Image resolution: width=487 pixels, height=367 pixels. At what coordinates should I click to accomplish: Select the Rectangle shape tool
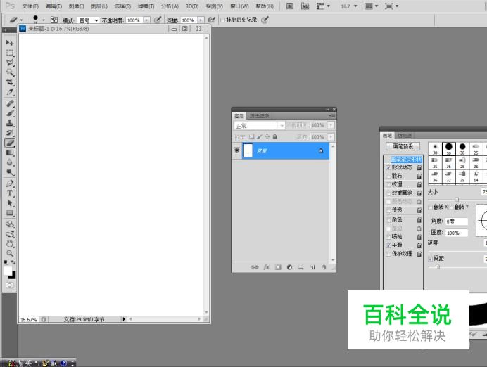click(x=10, y=213)
